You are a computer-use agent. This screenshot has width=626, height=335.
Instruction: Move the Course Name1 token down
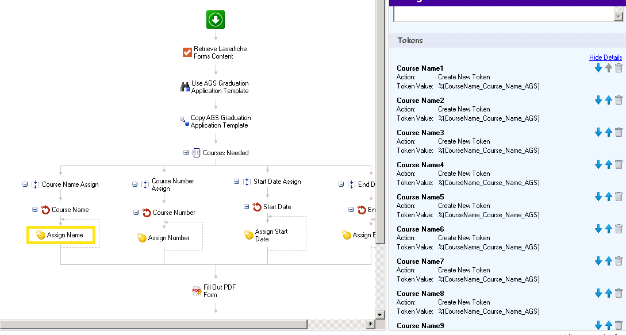(x=598, y=68)
